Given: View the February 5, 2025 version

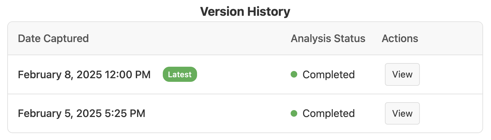Looking at the screenshot, I should pos(402,113).
